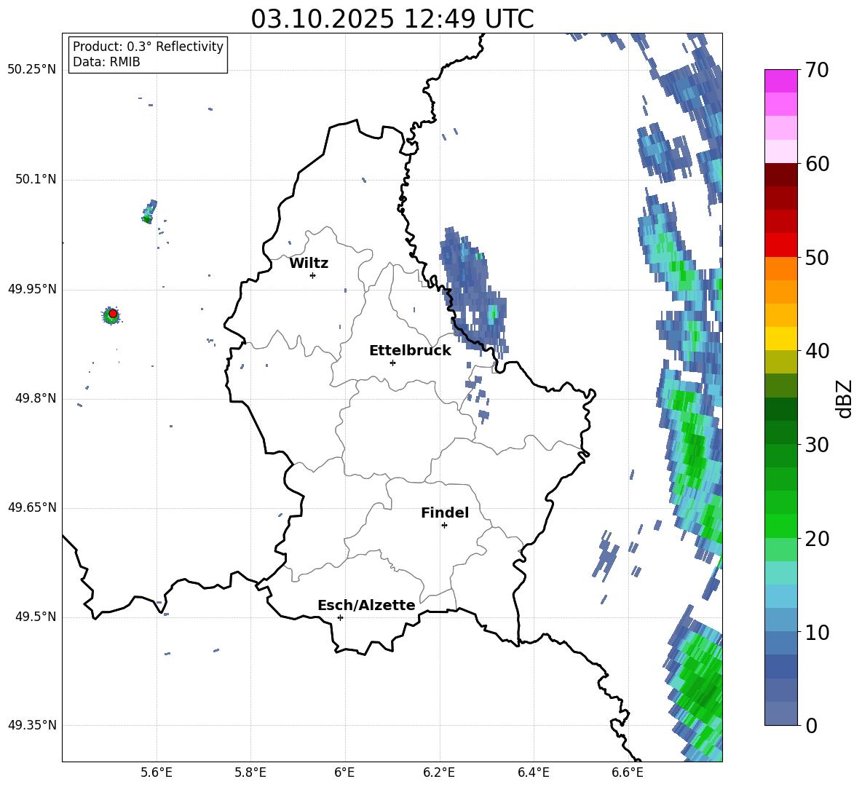The image size is (862, 787).
Task: Click the light blue colorbar swatch above 10
Action: click(780, 596)
